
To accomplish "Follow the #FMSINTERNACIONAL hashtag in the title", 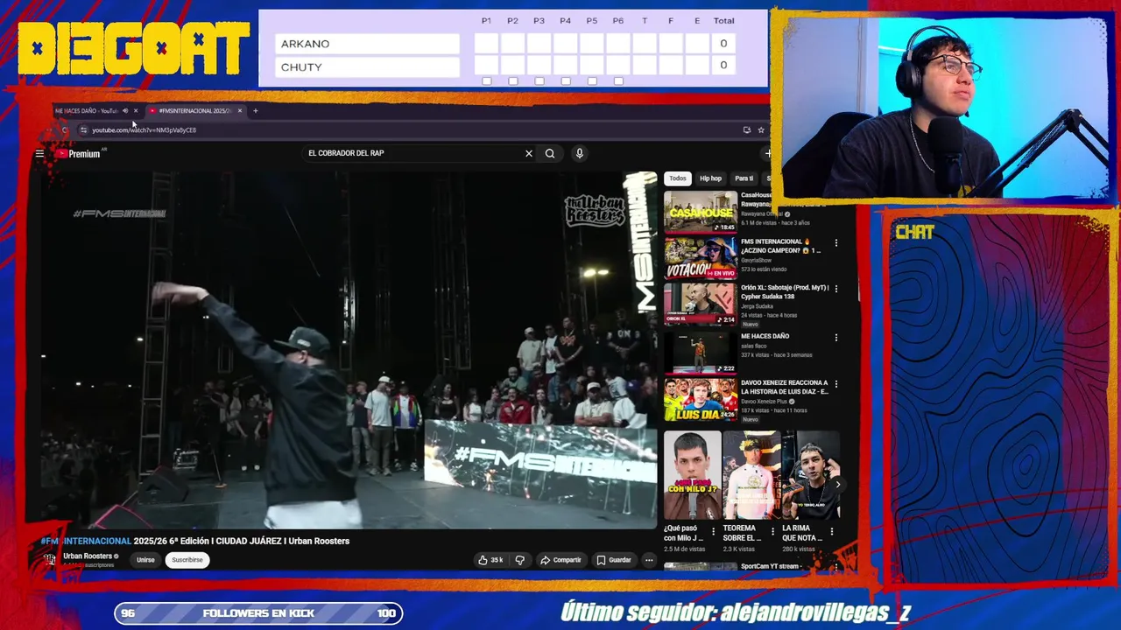I will pyautogui.click(x=86, y=541).
